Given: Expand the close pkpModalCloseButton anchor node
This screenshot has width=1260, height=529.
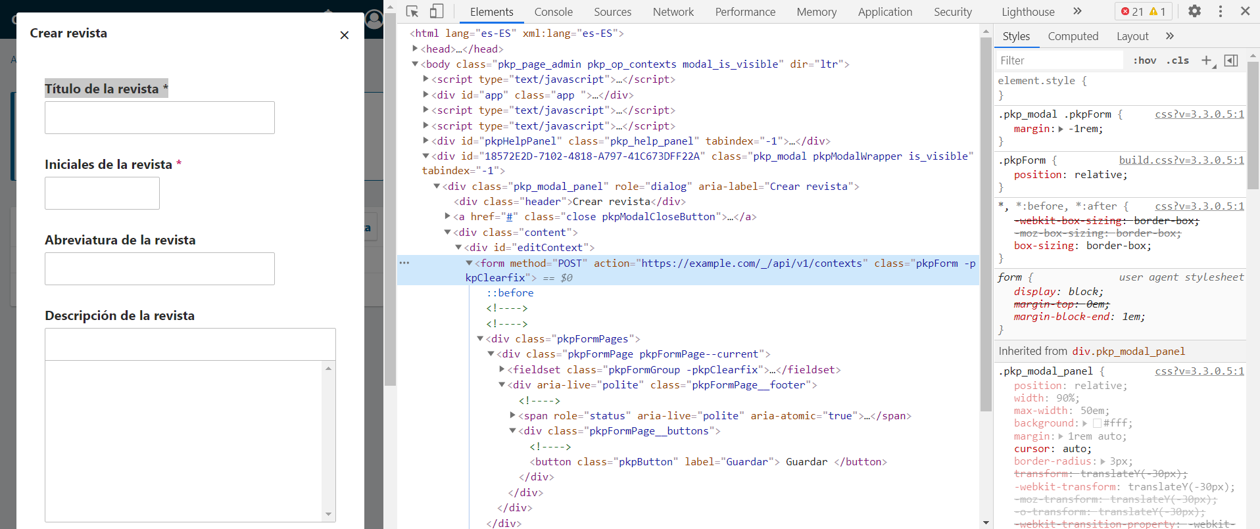Looking at the screenshot, I should click(x=447, y=216).
